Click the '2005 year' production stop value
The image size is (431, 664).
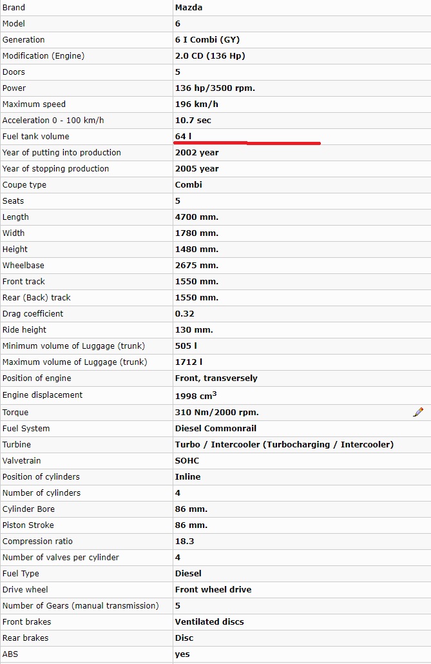pos(197,168)
